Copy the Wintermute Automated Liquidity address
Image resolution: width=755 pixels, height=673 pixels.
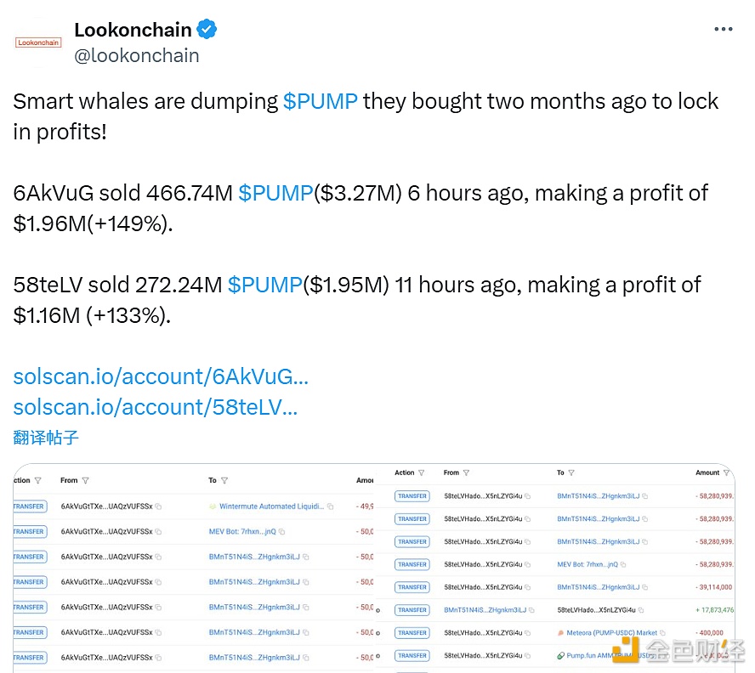coord(331,506)
